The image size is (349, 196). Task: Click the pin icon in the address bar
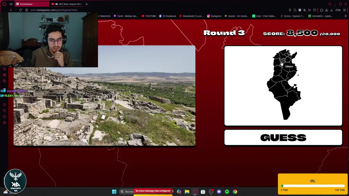click(290, 10)
